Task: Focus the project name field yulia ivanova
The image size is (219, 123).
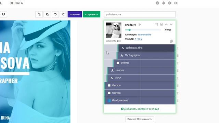Action: (140, 14)
